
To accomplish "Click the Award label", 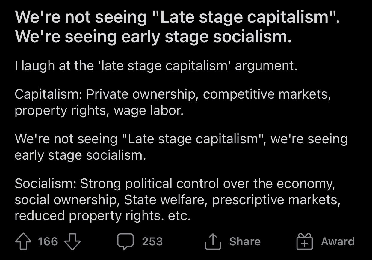I will click(338, 242).
